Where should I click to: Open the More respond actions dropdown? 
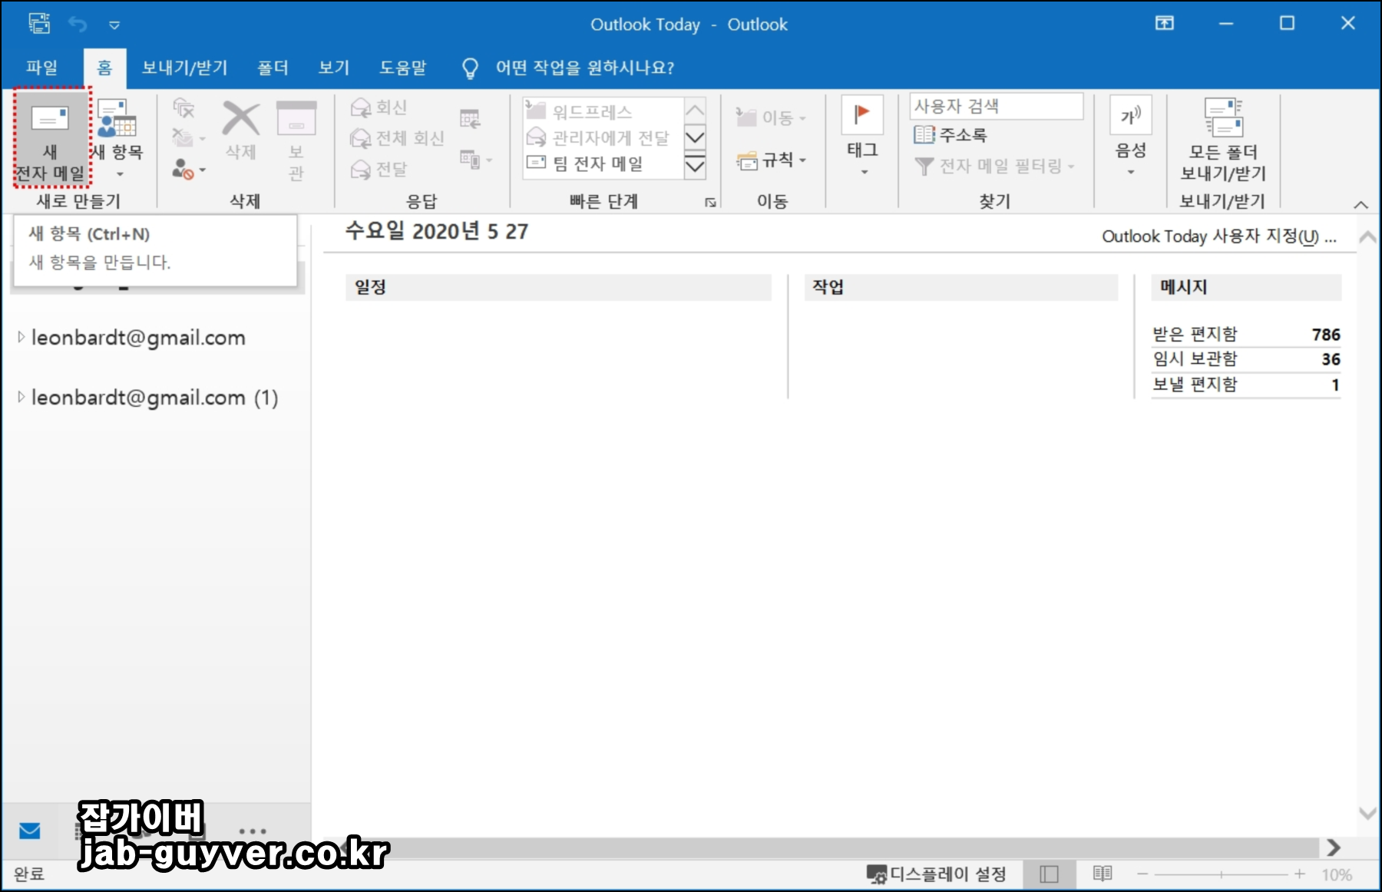coord(476,160)
